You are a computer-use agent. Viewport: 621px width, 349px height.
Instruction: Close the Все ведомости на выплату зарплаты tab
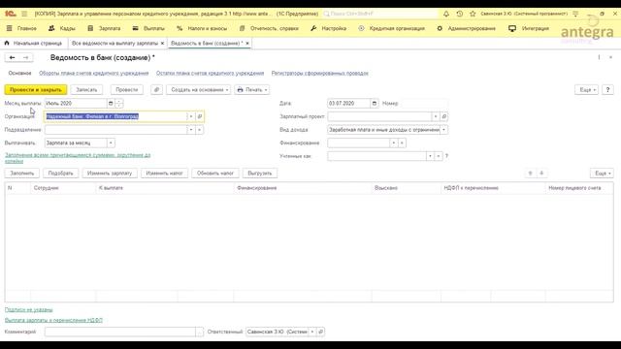coord(162,43)
